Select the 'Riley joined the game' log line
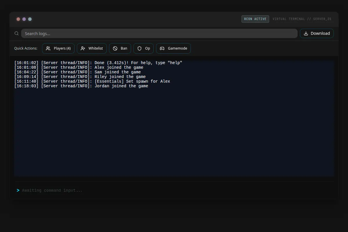 [80, 77]
